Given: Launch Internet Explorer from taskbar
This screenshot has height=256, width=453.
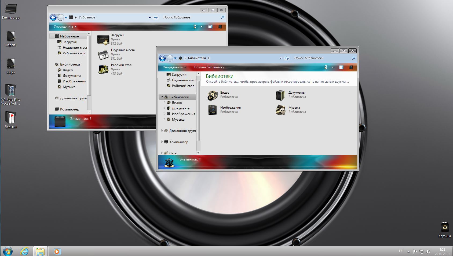Looking at the screenshot, I should pos(24,251).
